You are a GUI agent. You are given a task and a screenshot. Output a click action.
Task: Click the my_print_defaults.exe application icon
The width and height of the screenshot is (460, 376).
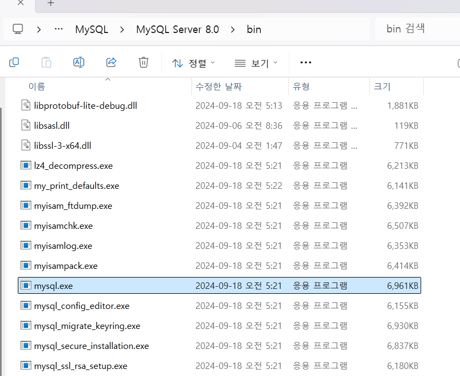click(x=26, y=185)
